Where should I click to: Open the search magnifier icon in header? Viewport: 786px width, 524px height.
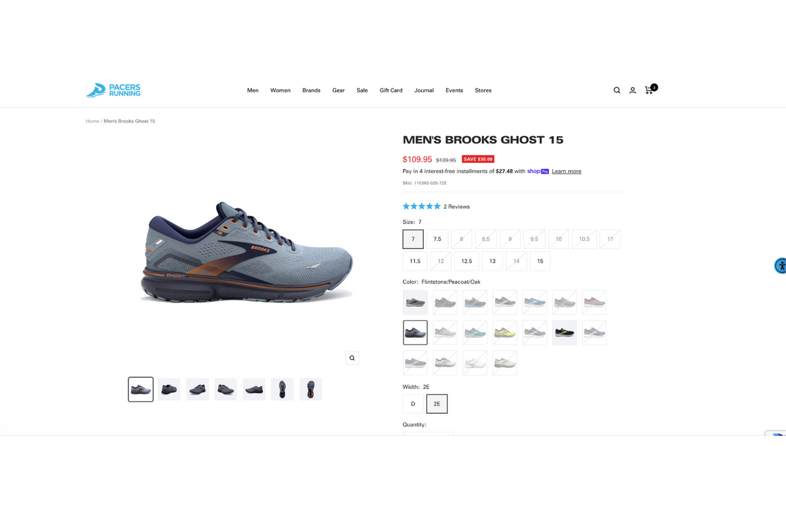[617, 90]
